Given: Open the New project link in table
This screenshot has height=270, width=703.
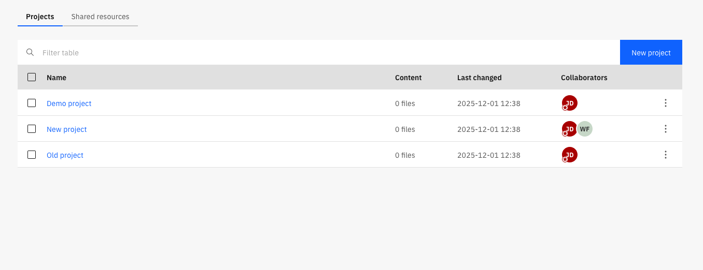Looking at the screenshot, I should click(x=67, y=129).
